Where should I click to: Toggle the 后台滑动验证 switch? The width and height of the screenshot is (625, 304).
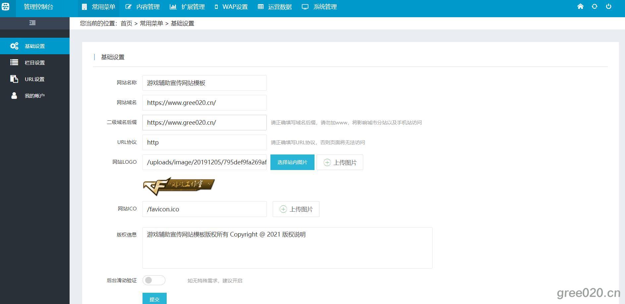point(154,280)
